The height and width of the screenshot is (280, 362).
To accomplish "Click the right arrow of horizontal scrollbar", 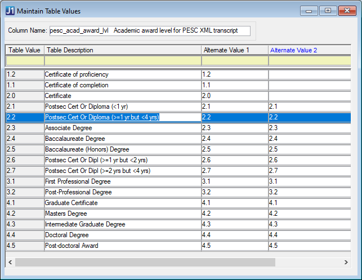I will (346, 263).
